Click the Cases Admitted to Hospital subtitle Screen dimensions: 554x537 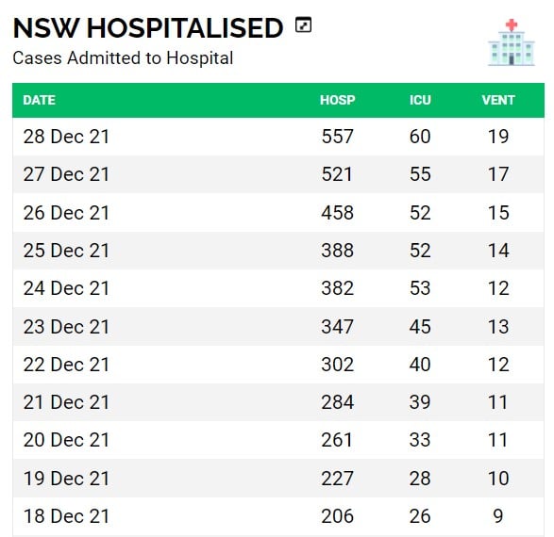click(123, 57)
